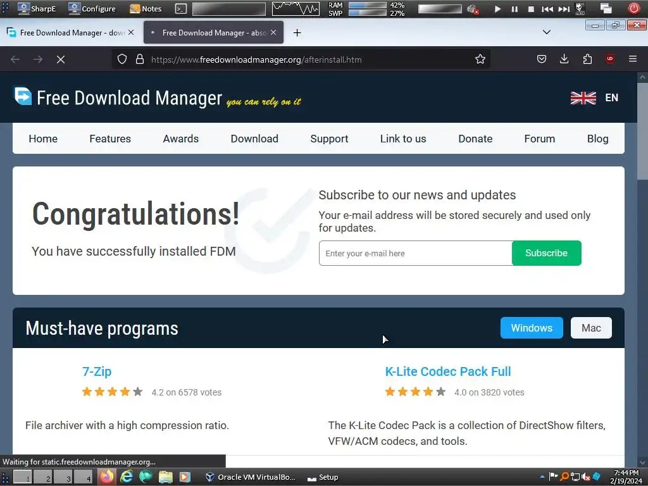Switch to Setup taskbar item
The height and width of the screenshot is (486, 648).
(323, 477)
